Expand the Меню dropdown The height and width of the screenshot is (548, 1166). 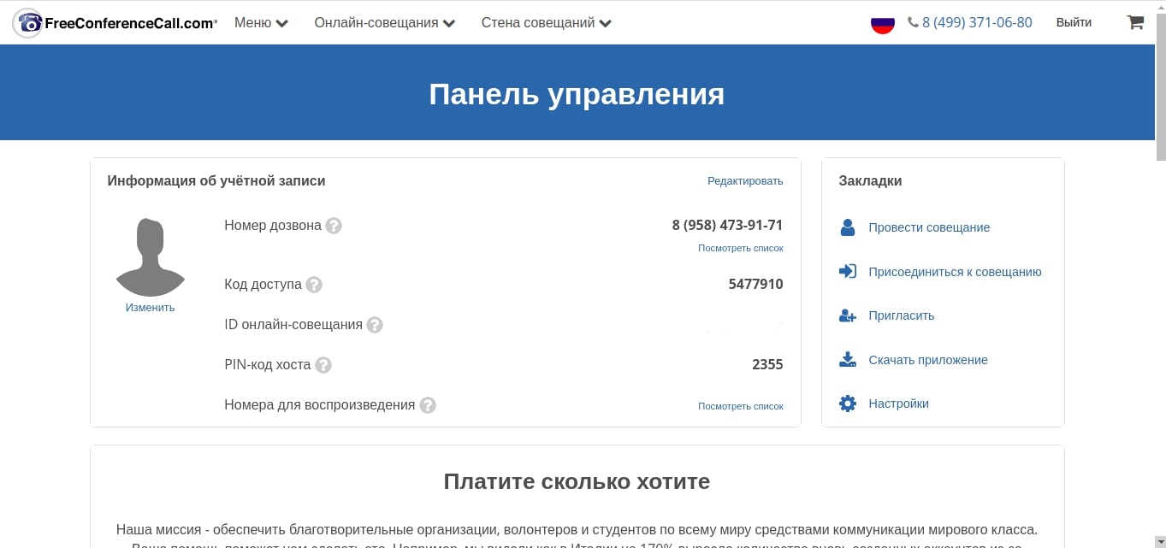(261, 22)
